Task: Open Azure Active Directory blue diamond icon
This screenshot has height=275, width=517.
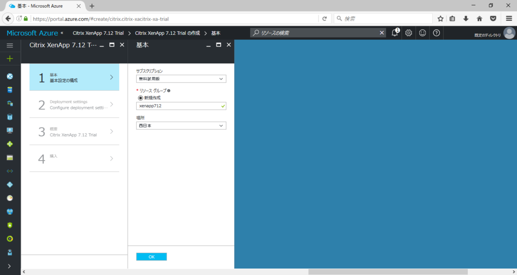Action: point(10,184)
